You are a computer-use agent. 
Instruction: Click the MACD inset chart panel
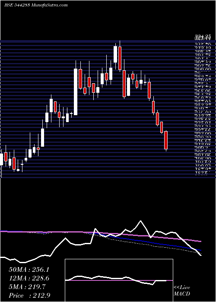pyautogui.click(x=119, y=280)
